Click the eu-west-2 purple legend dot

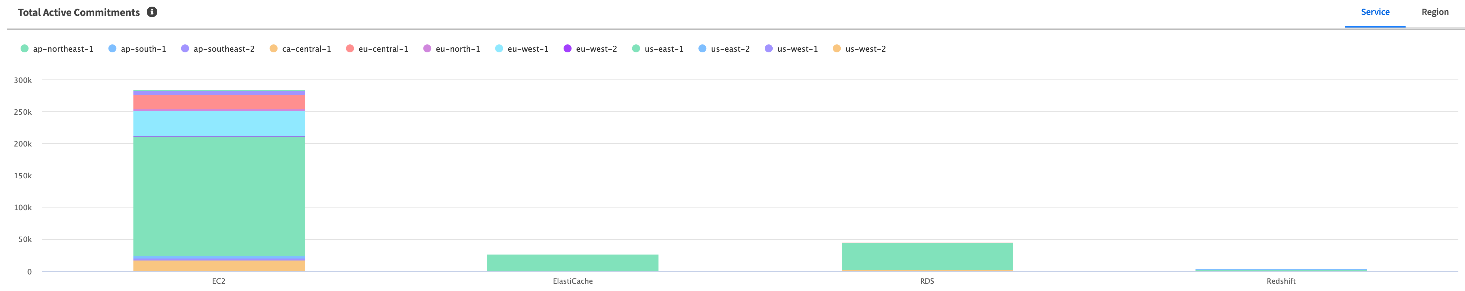pyautogui.click(x=567, y=49)
